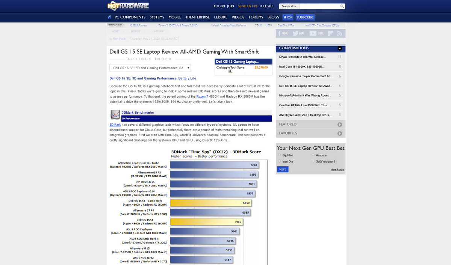Follow the Ryzen 7 link in the article
The image size is (451, 265).
(202, 96)
